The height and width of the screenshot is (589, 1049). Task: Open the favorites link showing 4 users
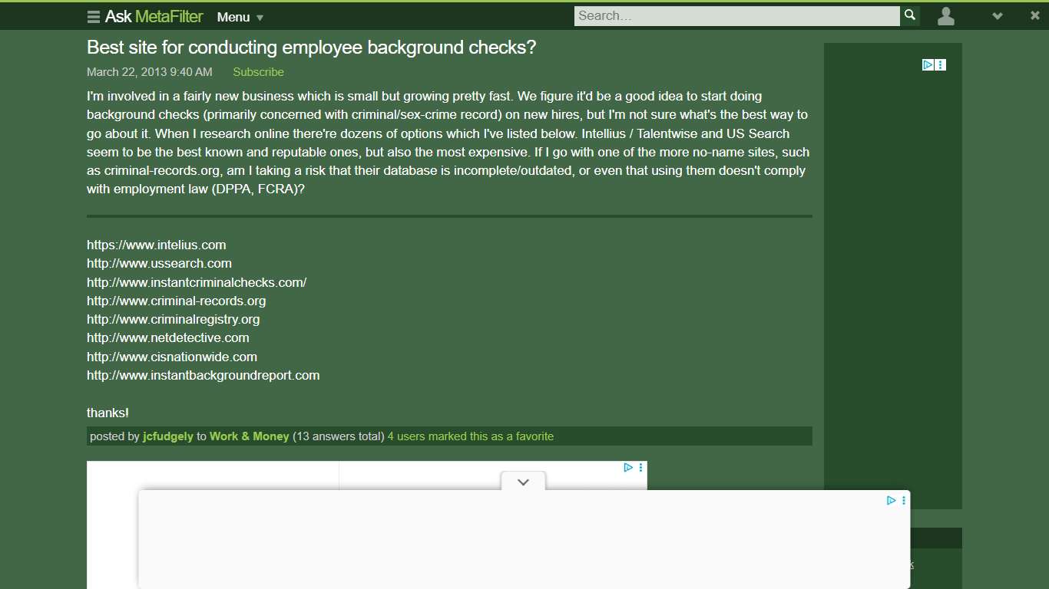(x=470, y=436)
